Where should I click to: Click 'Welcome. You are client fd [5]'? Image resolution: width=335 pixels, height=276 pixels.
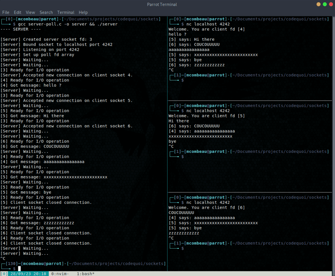click(x=207, y=116)
